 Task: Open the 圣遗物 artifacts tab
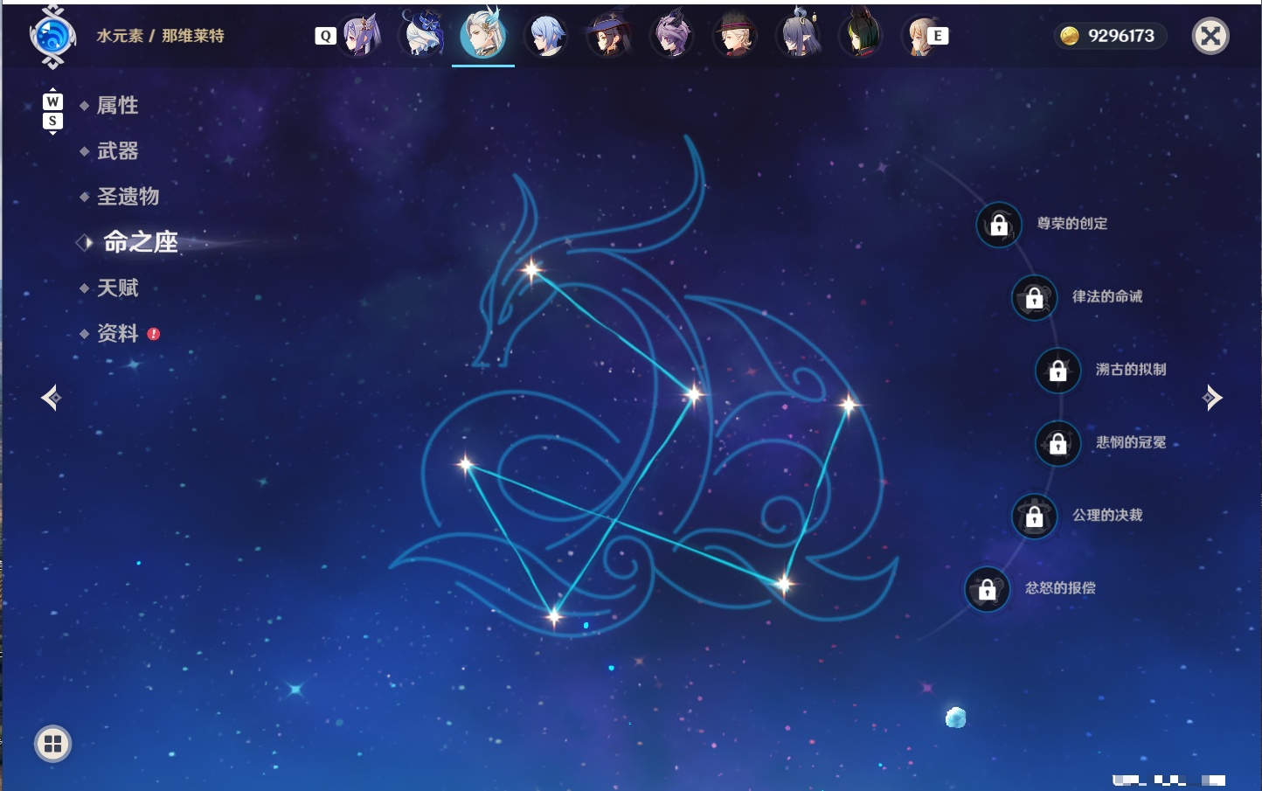point(128,197)
